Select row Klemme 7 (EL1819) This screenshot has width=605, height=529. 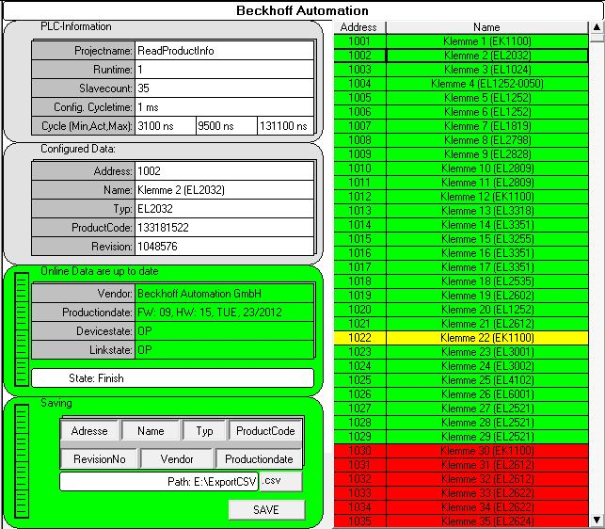461,126
